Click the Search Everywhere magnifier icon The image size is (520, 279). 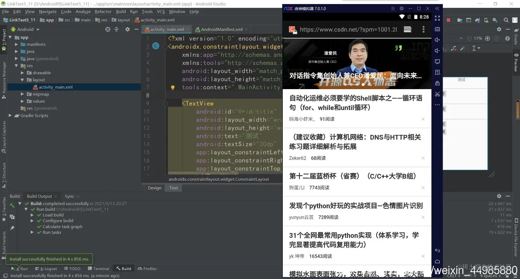506,20
